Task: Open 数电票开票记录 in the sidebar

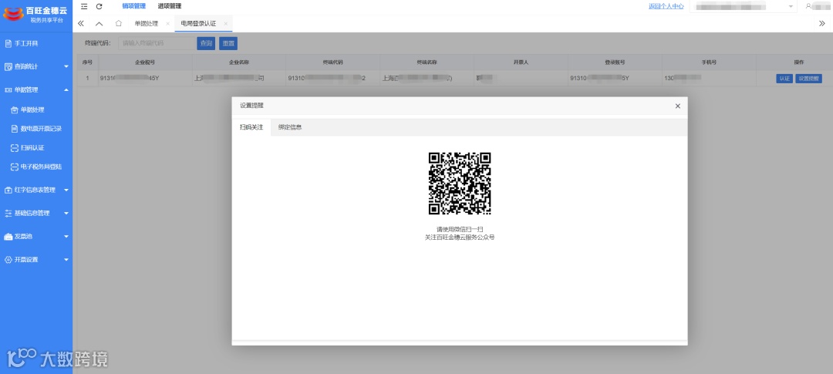Action: tap(36, 129)
